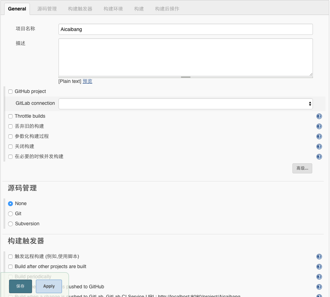Open the 预览 preview link
330x297 pixels.
click(87, 81)
